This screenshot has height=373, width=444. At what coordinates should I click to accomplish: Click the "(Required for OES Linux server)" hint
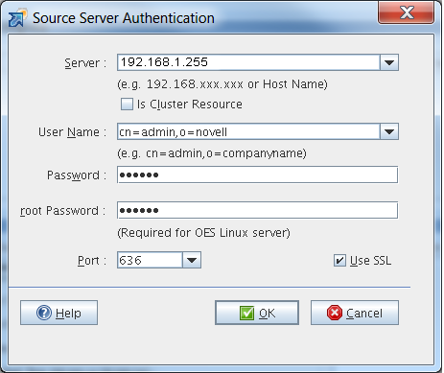(x=203, y=233)
